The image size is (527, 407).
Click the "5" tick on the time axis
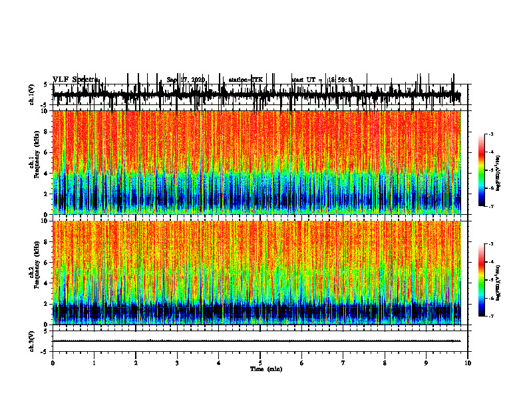click(260, 363)
